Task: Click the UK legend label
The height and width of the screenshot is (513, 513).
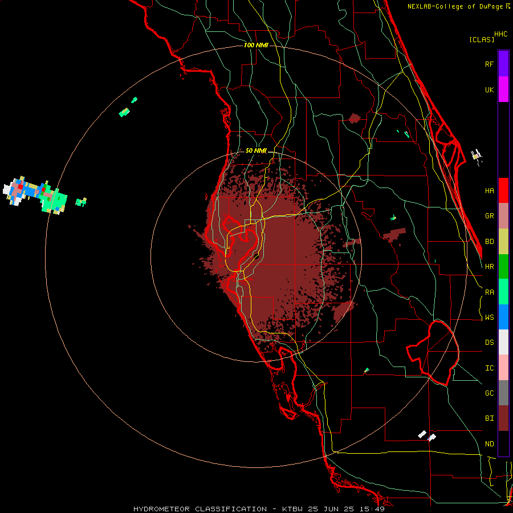Action: 489,89
